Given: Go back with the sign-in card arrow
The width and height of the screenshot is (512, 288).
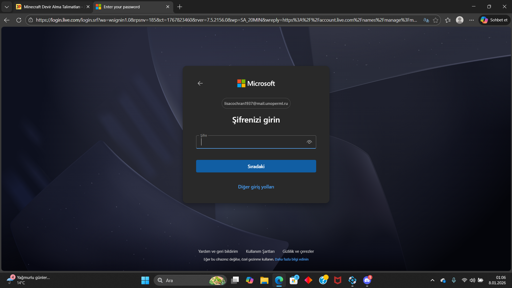Looking at the screenshot, I should pyautogui.click(x=200, y=84).
